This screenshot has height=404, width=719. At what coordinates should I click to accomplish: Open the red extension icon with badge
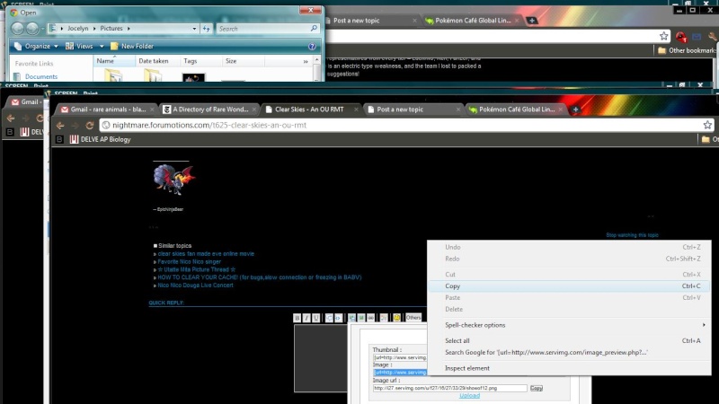681,37
